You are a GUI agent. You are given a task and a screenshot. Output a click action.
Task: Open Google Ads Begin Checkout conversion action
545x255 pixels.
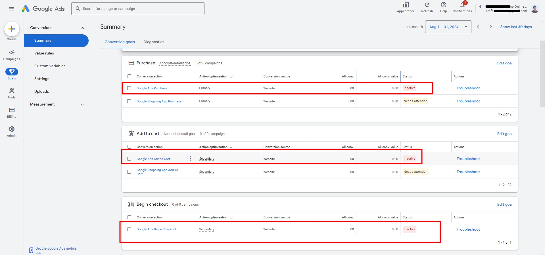pyautogui.click(x=156, y=229)
